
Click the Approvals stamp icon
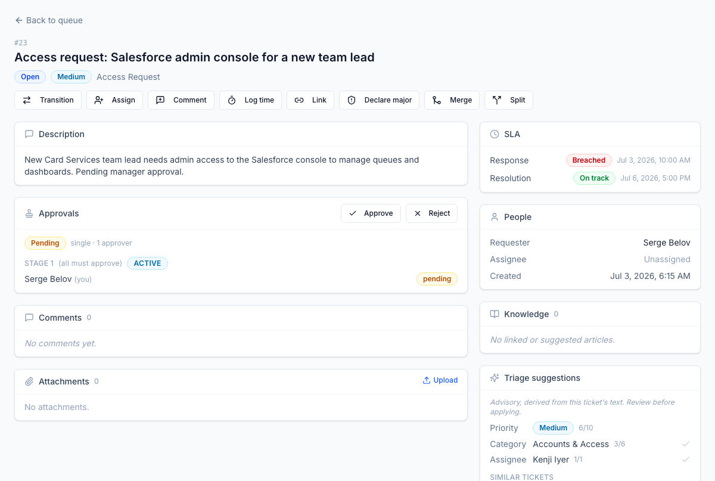click(29, 213)
